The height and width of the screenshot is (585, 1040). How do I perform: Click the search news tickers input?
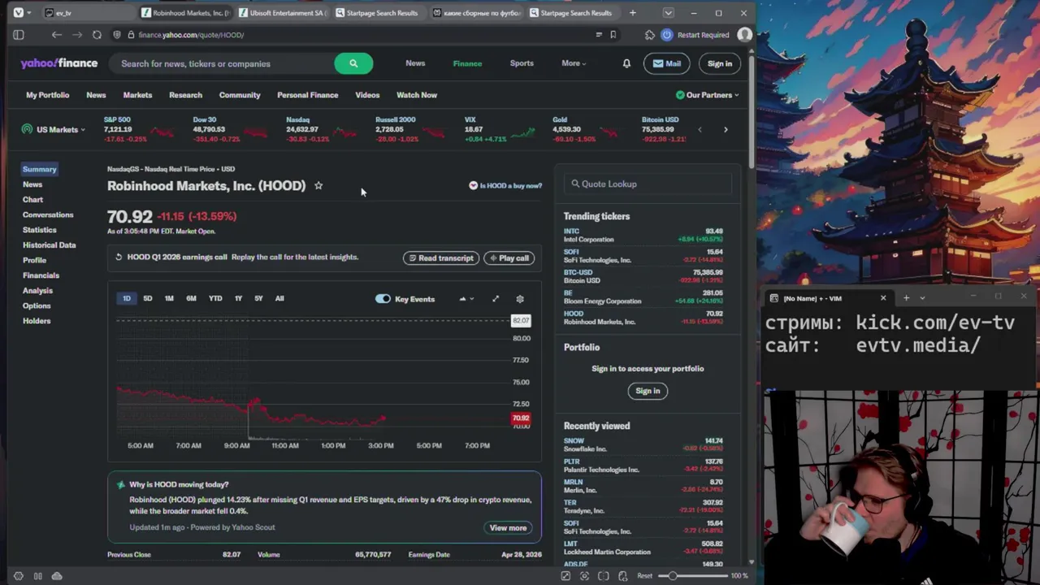pyautogui.click(x=223, y=63)
